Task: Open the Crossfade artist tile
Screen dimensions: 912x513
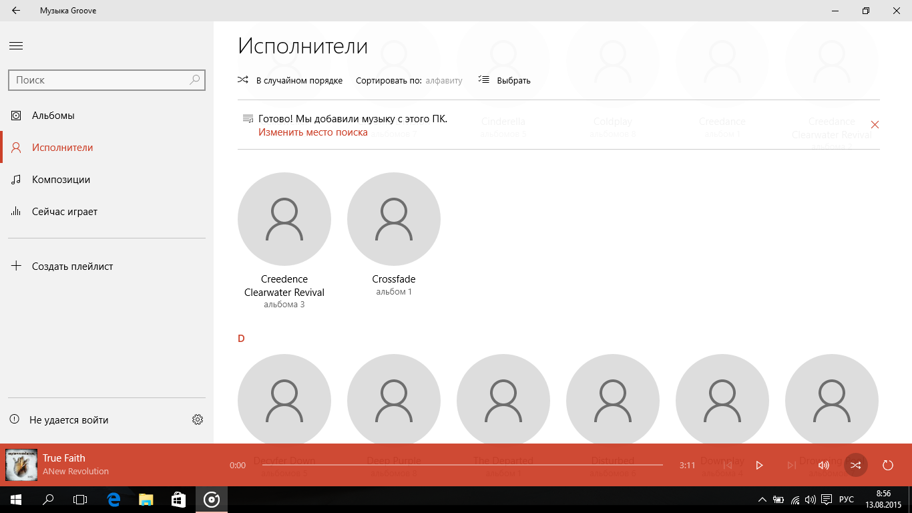Action: [394, 234]
